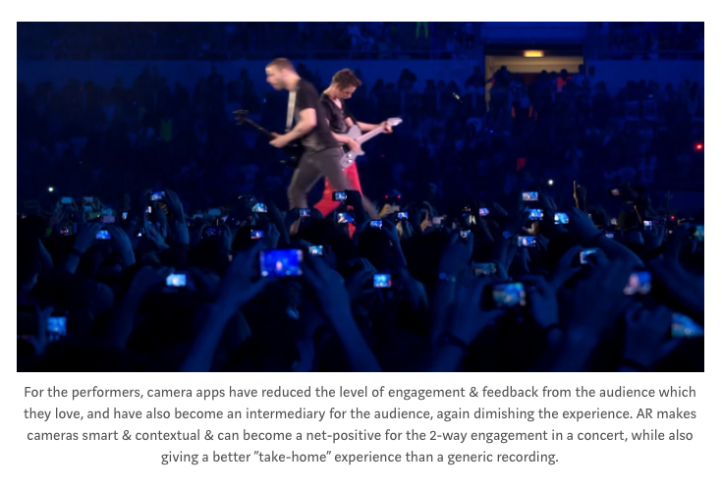Click the phone screen at the photo's bottom-left

pyautogui.click(x=57, y=326)
